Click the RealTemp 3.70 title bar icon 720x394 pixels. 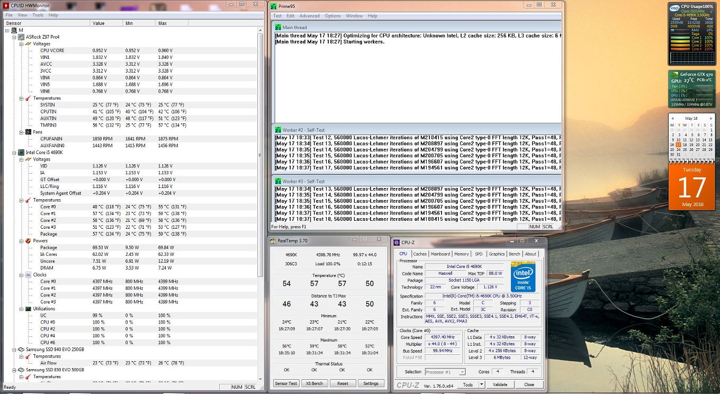coord(273,240)
